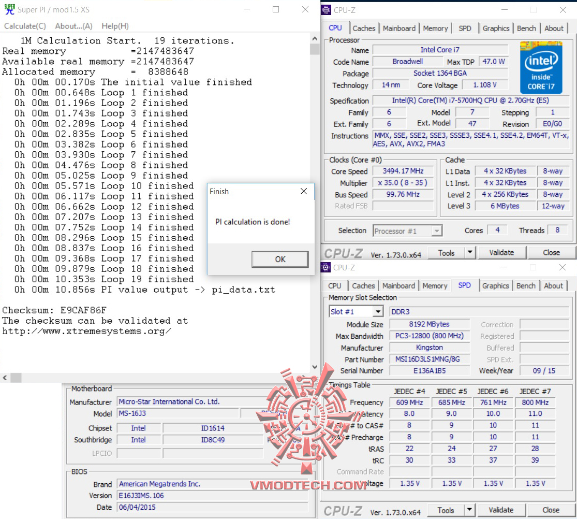Viewport: 577px width, 519px height.
Task: Click the Super PI app icon in title bar
Action: pos(9,9)
